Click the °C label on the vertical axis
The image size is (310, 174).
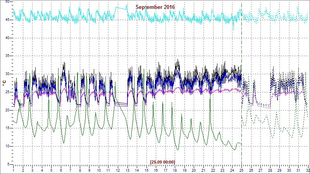point(4,83)
